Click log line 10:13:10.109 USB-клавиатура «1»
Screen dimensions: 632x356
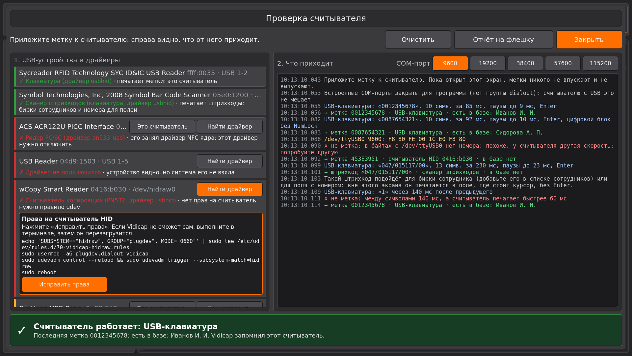coord(386,192)
